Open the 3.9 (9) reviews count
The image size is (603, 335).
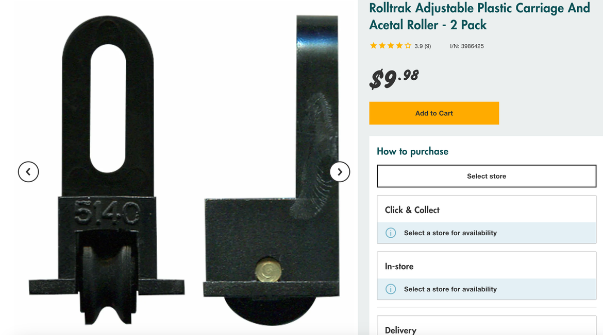pos(423,46)
